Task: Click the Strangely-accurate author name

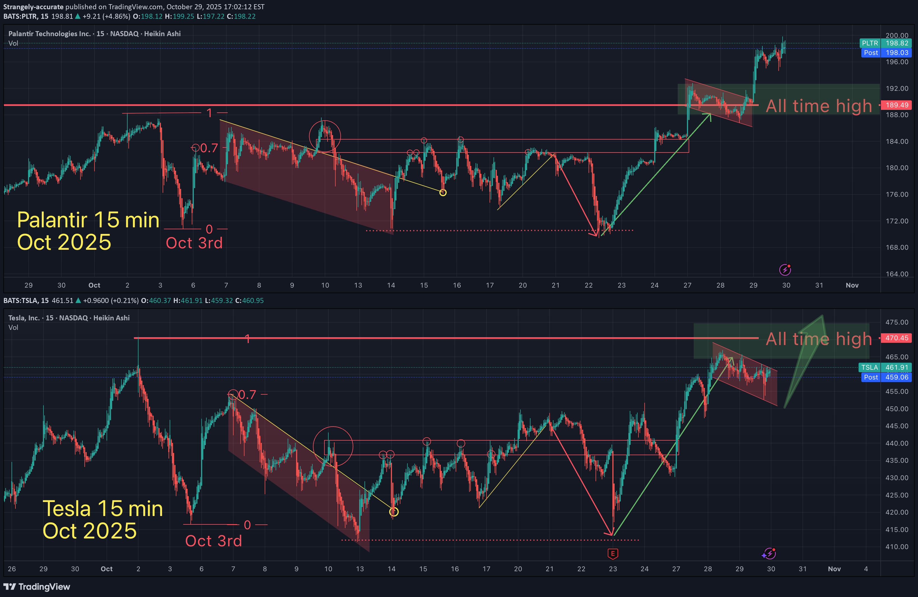Action: pos(33,6)
